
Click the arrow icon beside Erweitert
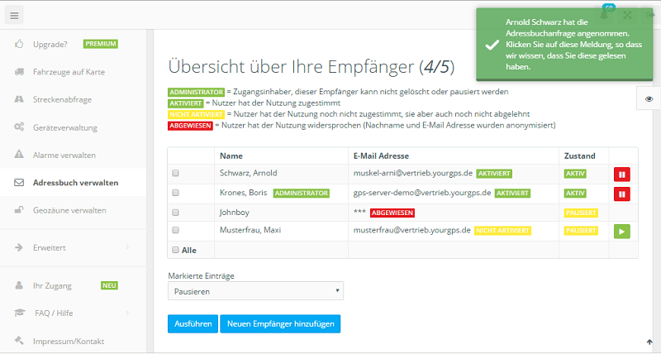click(x=19, y=247)
